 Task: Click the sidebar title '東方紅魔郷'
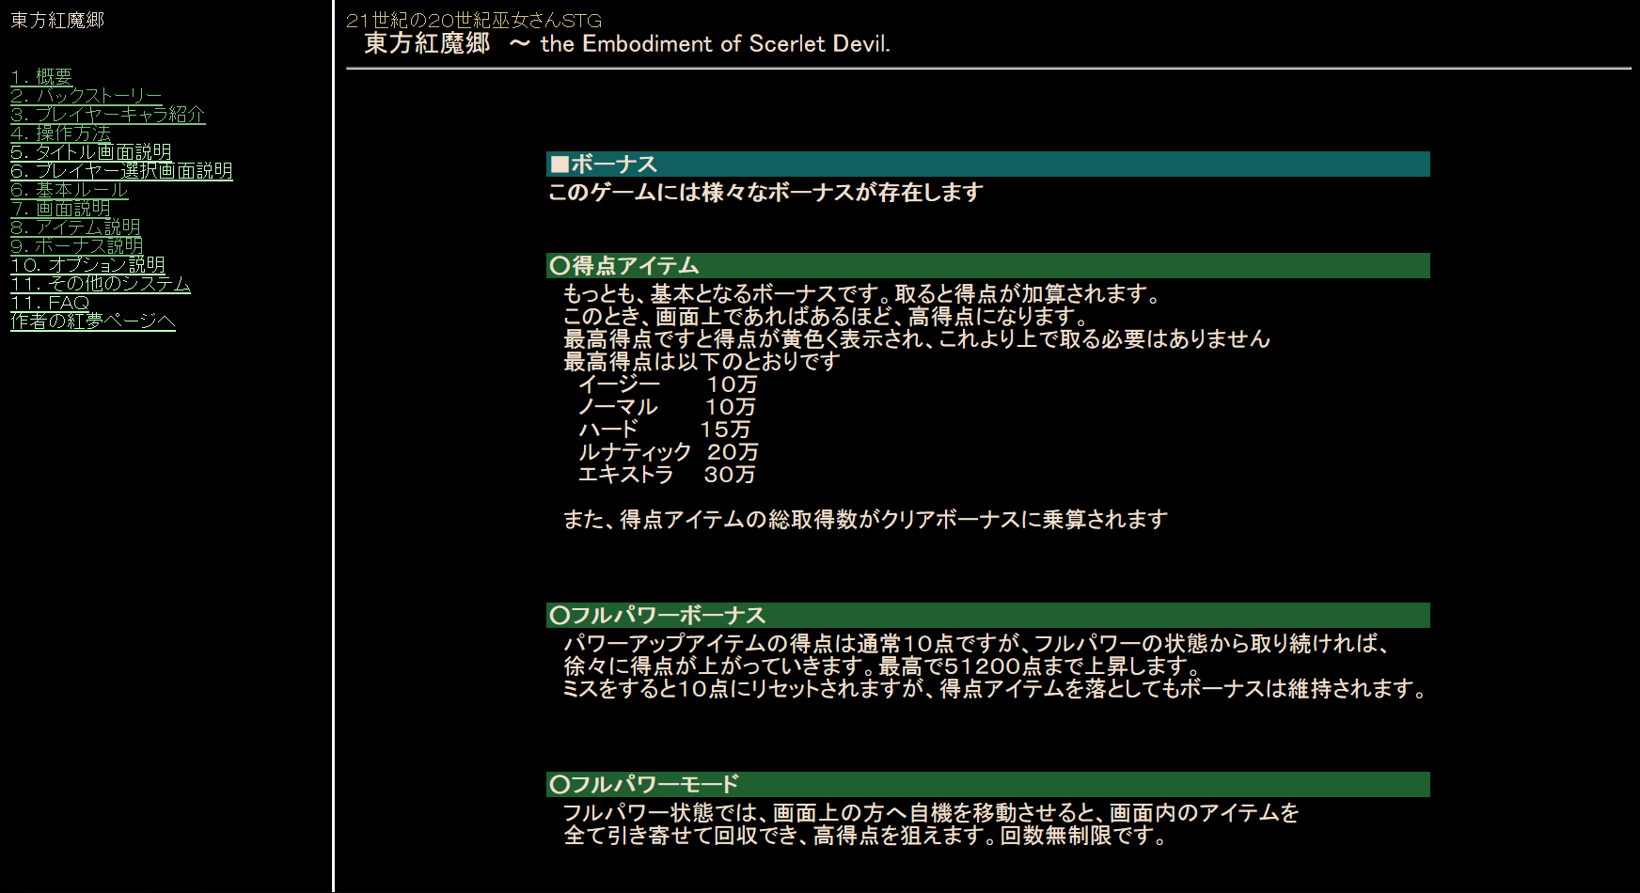pyautogui.click(x=57, y=21)
